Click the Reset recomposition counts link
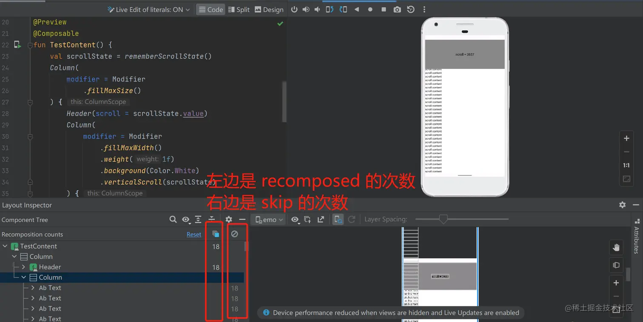Image resolution: width=643 pixels, height=322 pixels. point(194,234)
